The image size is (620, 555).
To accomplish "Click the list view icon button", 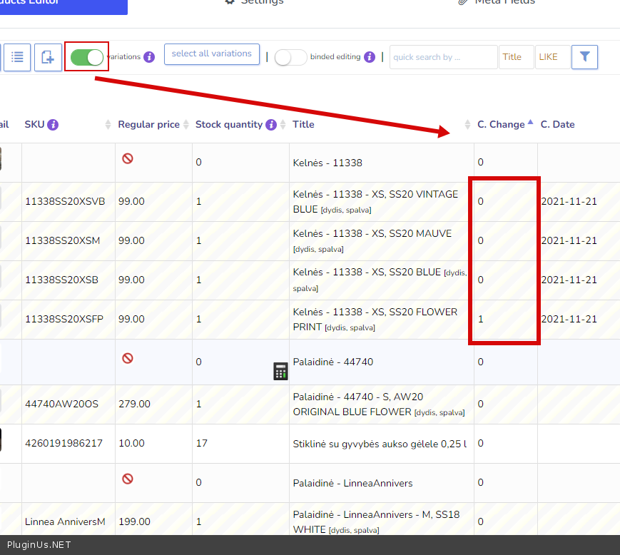I will pyautogui.click(x=16, y=58).
